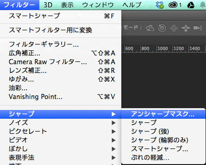Expand the シャープ submenu arrow
Image resolution: width=206 pixels, height=165 pixels.
pos(114,114)
